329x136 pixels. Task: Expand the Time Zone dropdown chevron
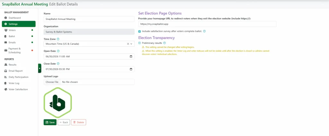tap(131, 44)
